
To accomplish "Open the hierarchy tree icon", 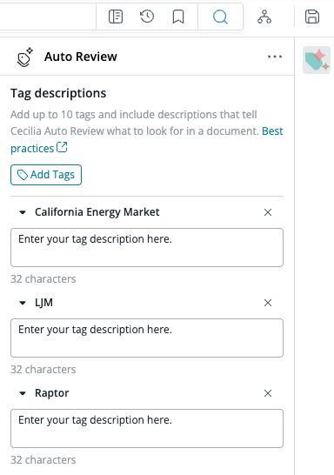I will (x=264, y=17).
